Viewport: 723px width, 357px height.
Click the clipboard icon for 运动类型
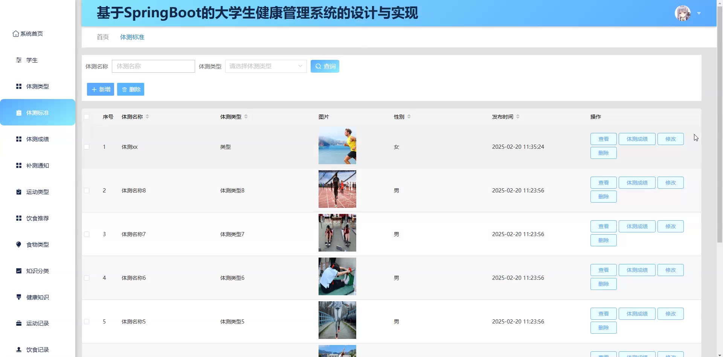click(x=19, y=192)
